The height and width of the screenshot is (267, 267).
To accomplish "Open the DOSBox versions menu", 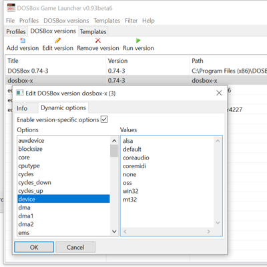I will point(66,21).
